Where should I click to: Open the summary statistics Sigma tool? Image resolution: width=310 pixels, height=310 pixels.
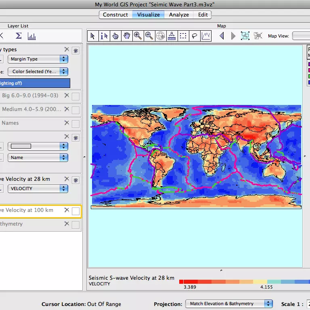tap(19, 36)
